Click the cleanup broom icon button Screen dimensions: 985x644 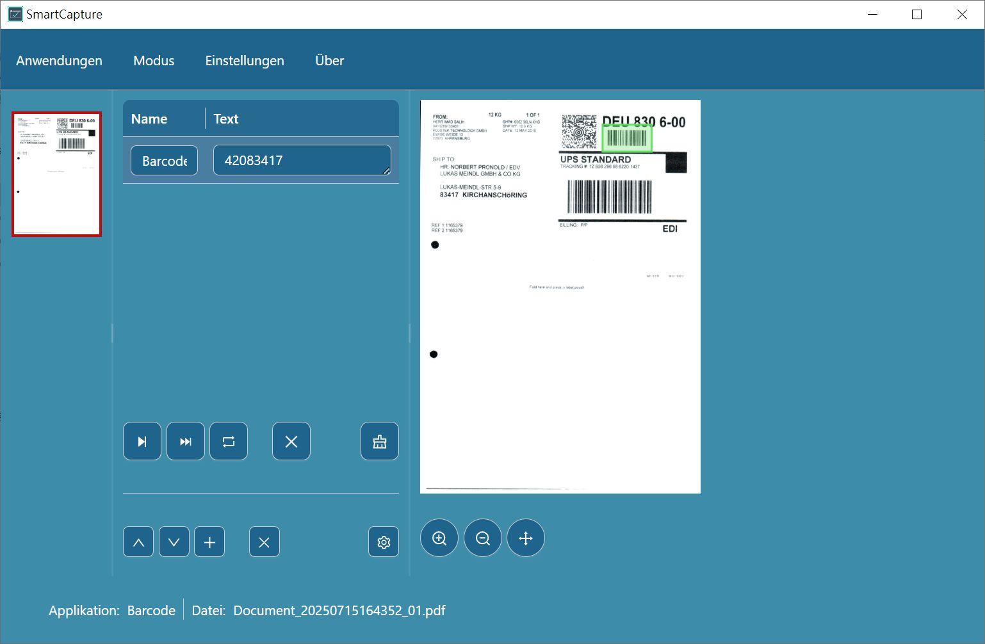pos(380,441)
